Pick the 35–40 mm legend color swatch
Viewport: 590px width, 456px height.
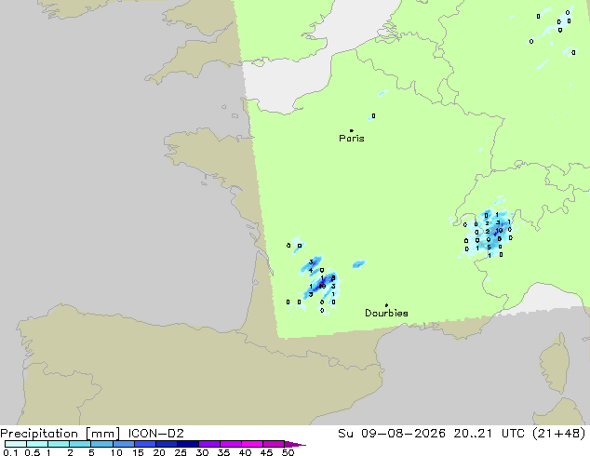click(230, 444)
